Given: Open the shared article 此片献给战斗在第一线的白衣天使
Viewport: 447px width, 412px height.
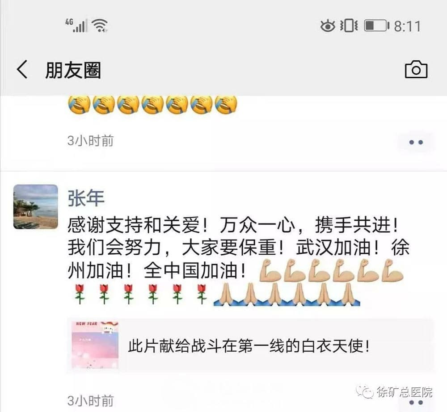Looking at the screenshot, I should 250,345.
